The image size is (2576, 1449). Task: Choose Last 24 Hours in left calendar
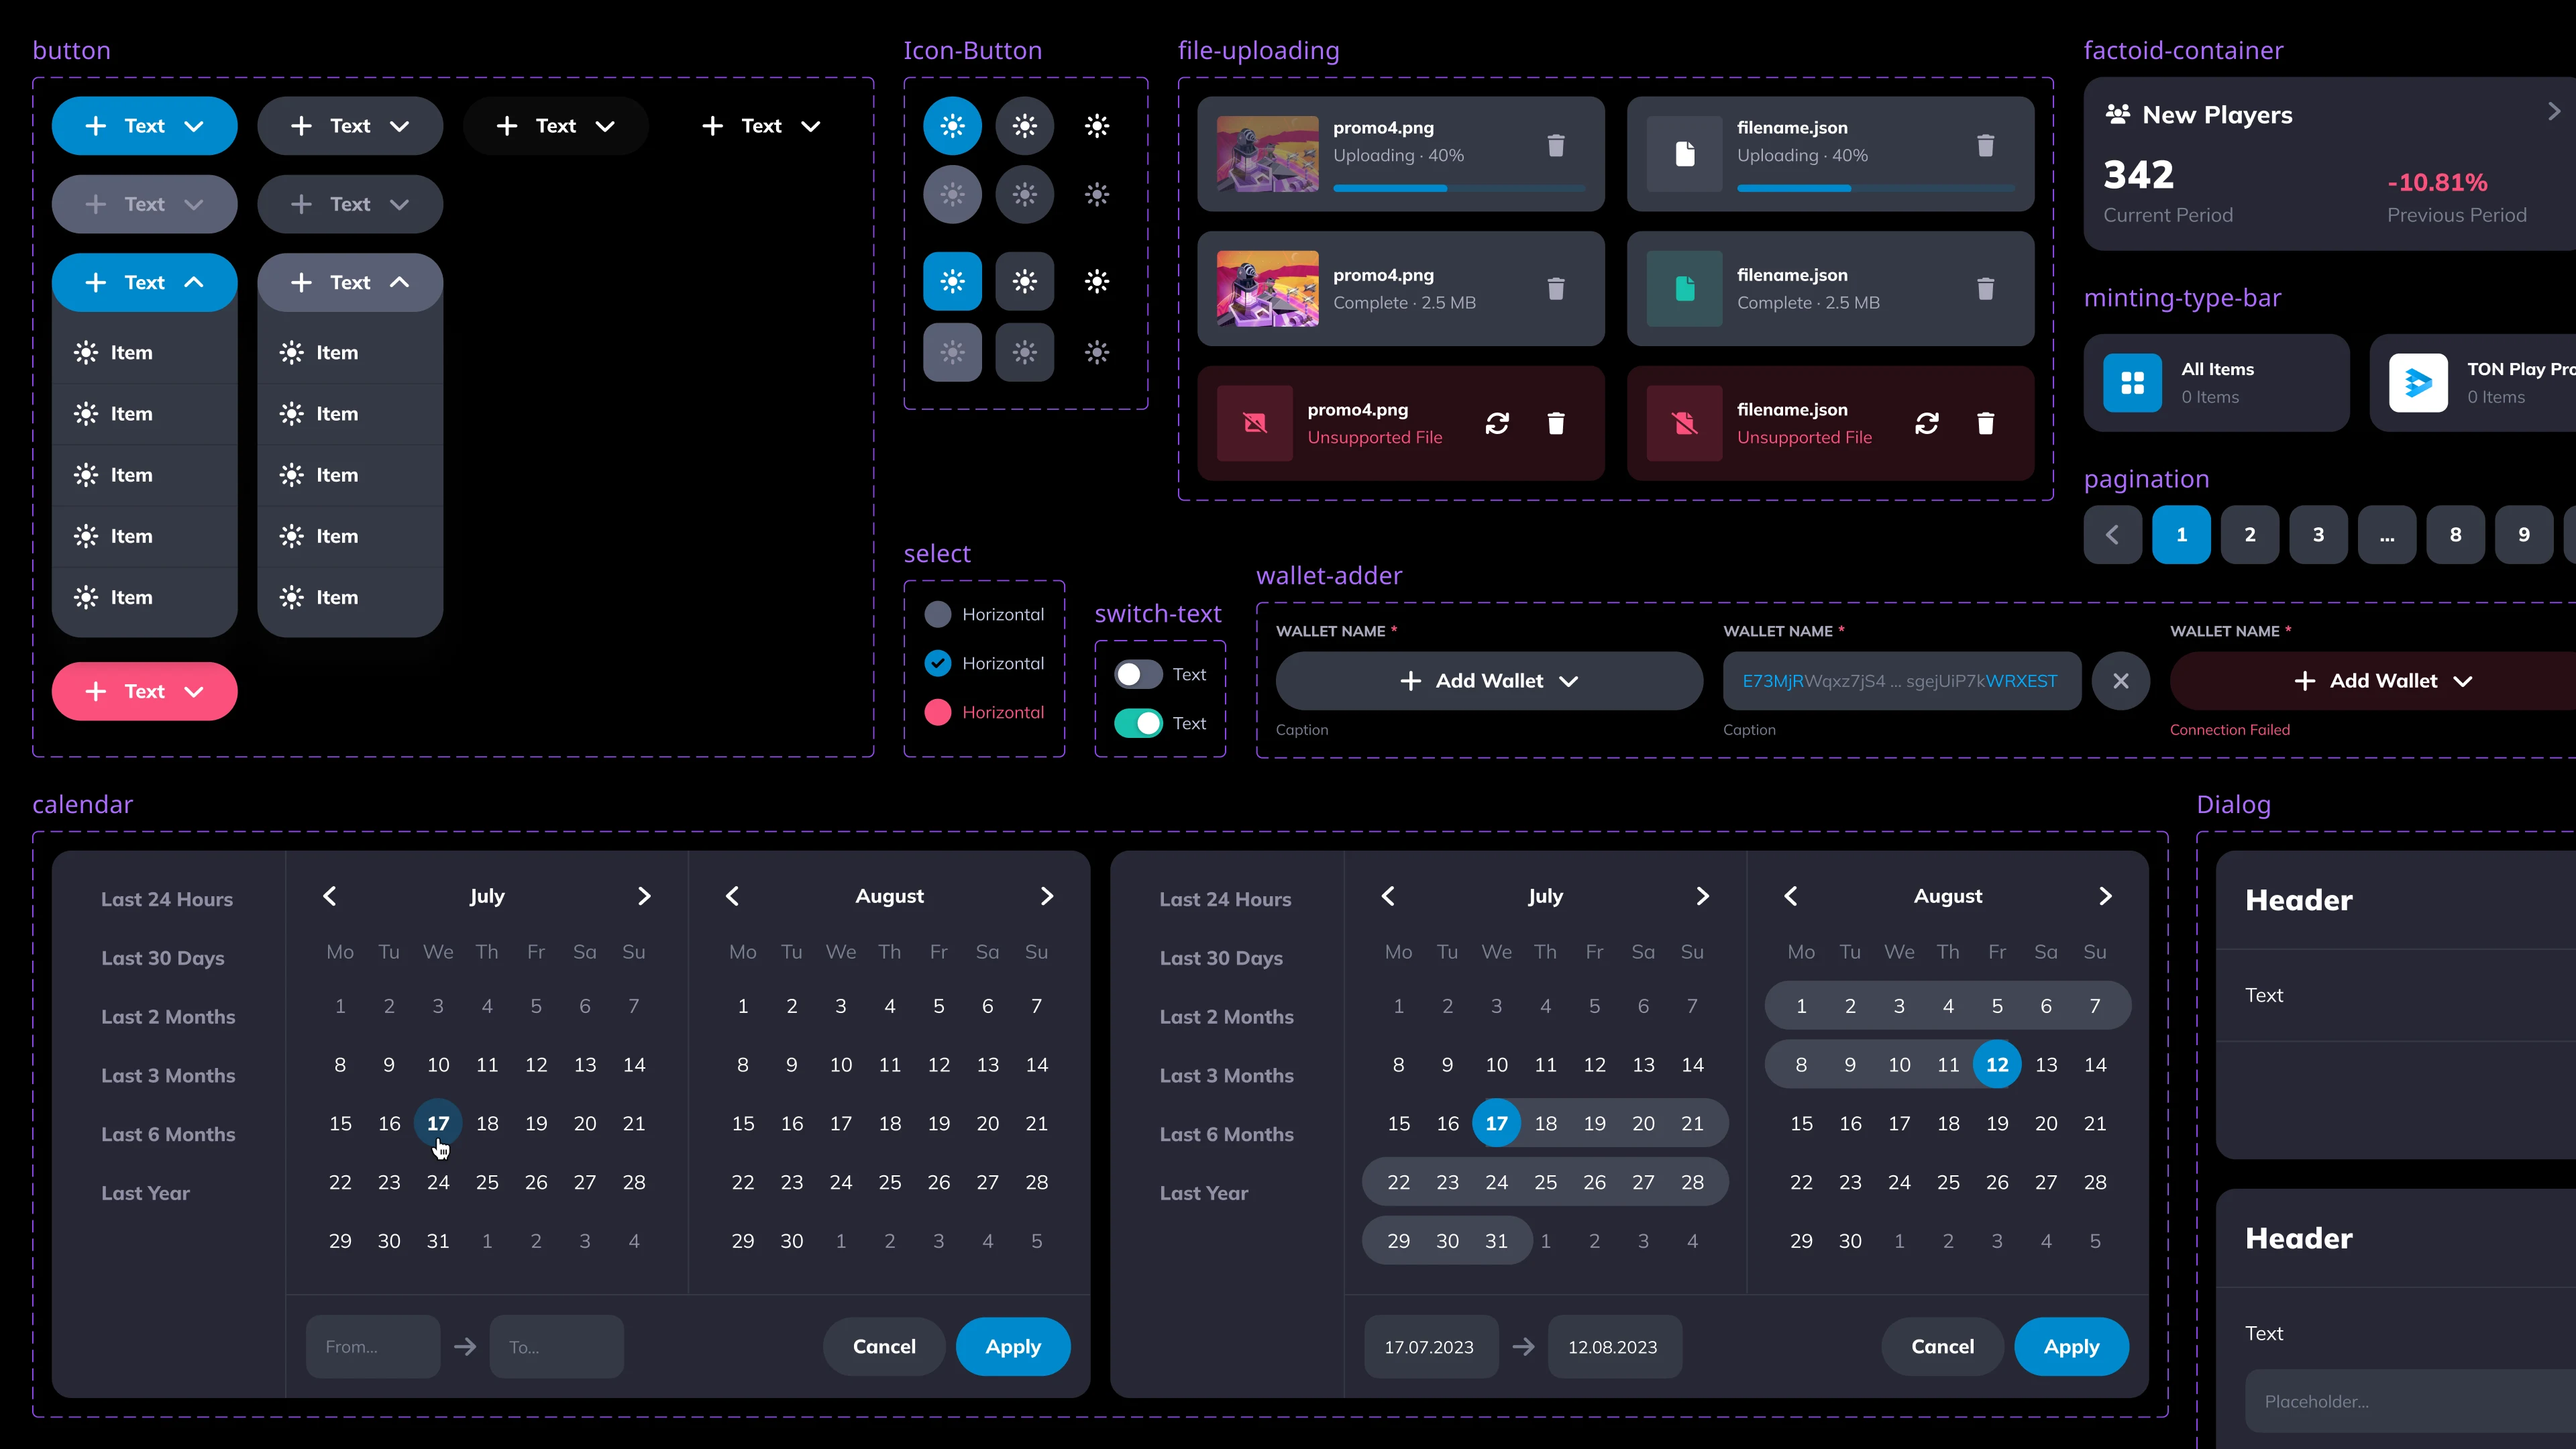pos(167,899)
